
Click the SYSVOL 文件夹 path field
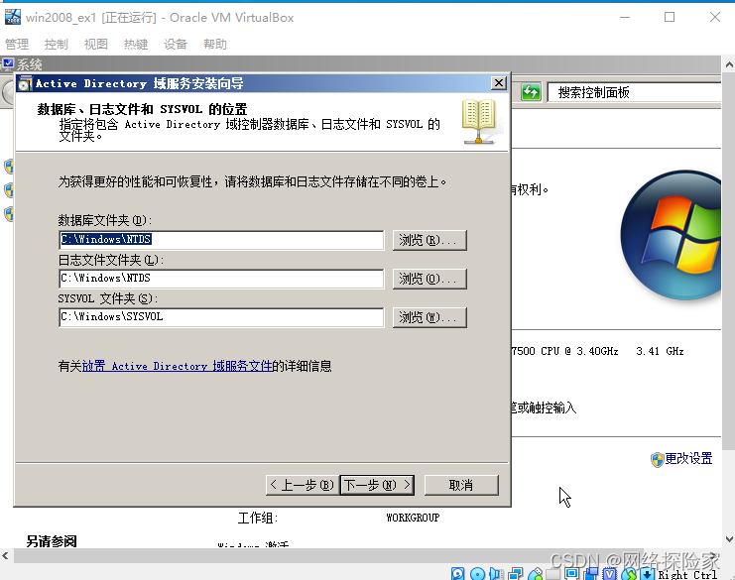click(x=221, y=317)
